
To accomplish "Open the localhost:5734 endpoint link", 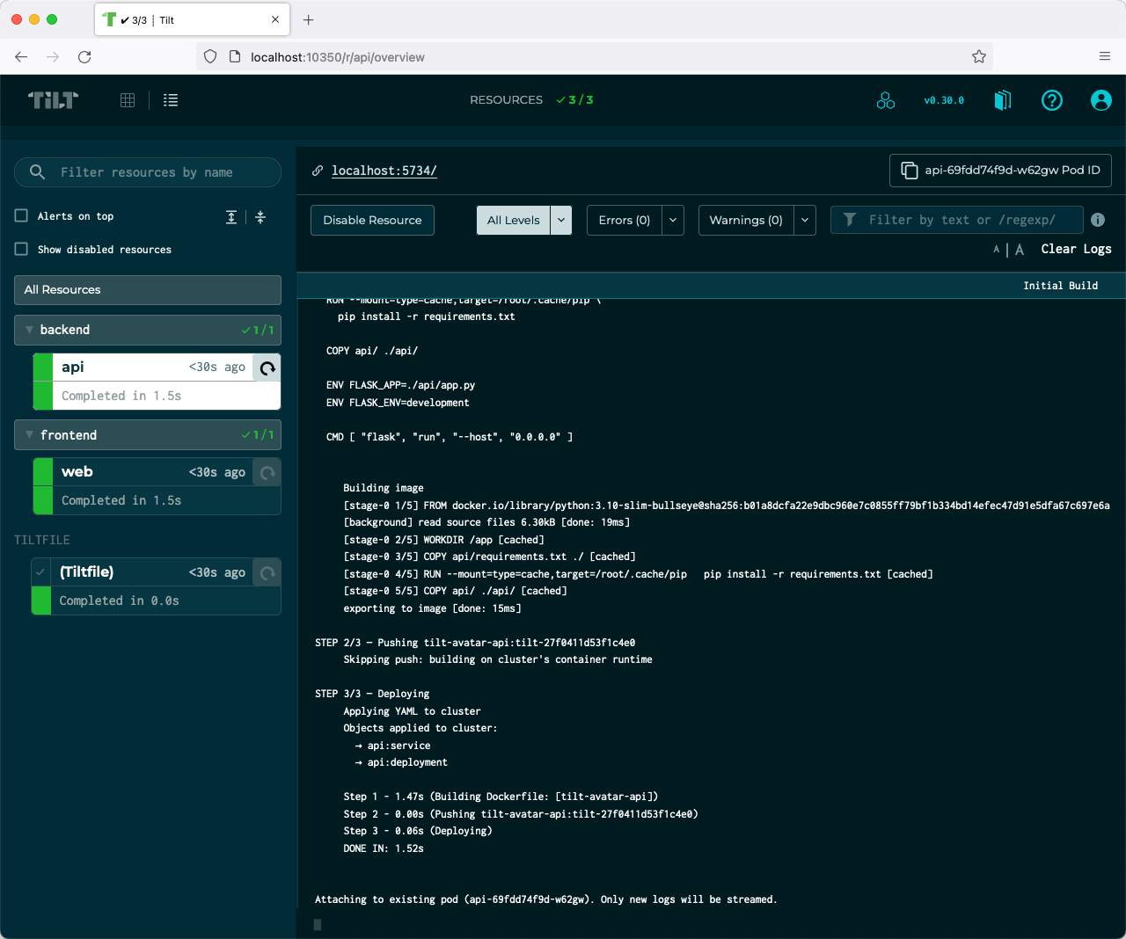I will [x=384, y=171].
